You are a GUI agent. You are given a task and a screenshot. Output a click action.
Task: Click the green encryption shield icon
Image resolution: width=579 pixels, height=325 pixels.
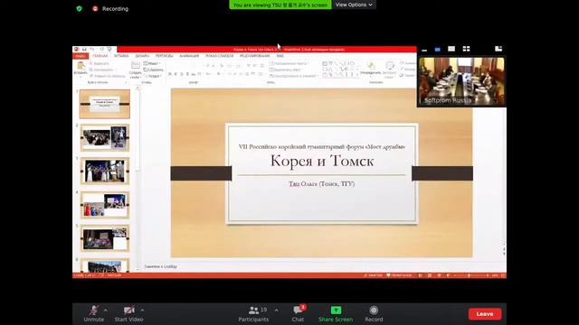(x=79, y=8)
